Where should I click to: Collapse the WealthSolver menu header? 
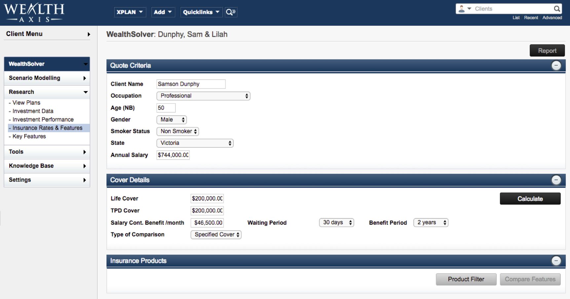[x=47, y=64]
